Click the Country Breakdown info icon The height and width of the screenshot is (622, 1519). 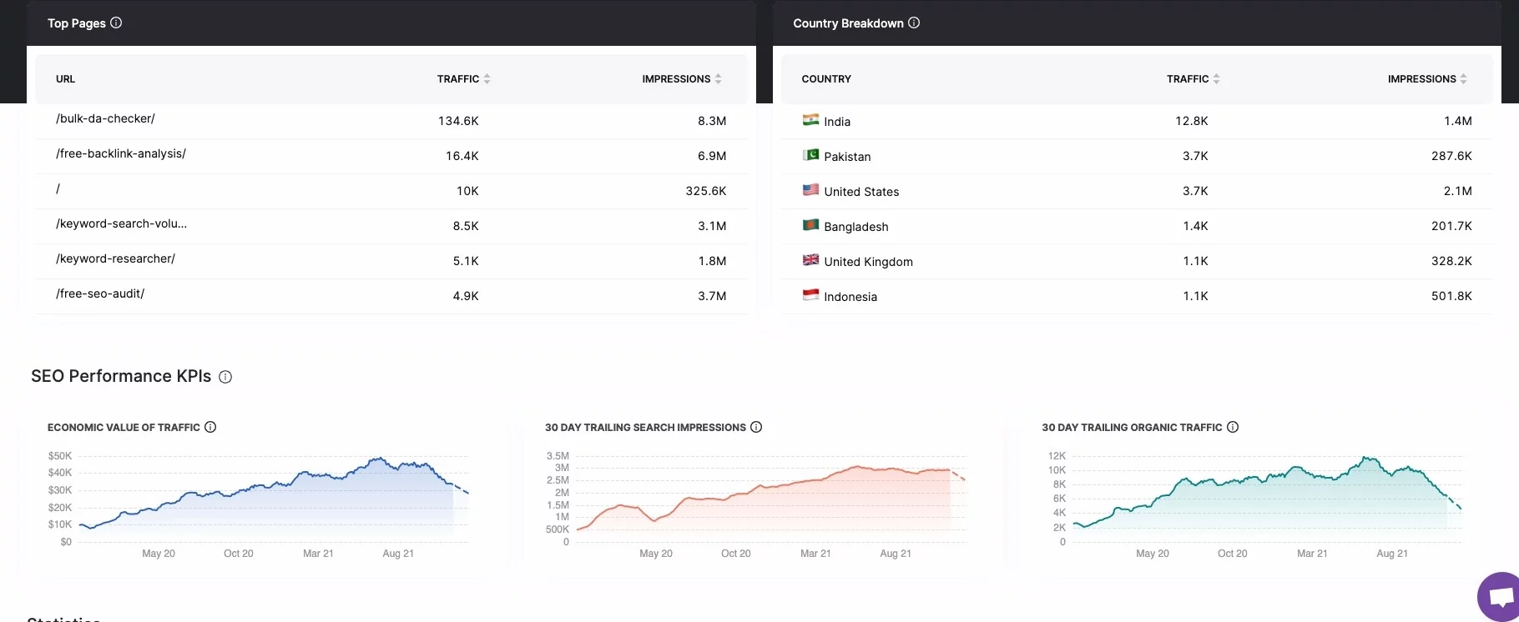pyautogui.click(x=914, y=23)
